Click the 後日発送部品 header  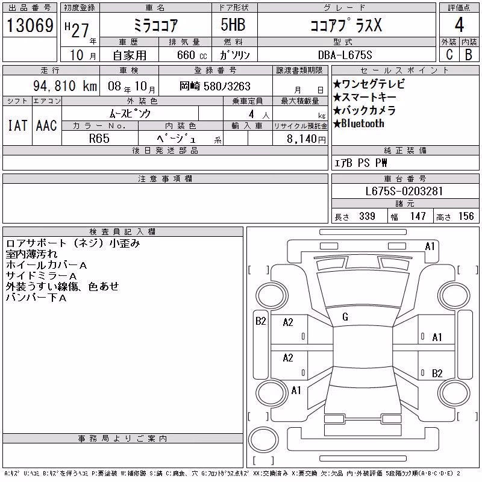(x=165, y=150)
